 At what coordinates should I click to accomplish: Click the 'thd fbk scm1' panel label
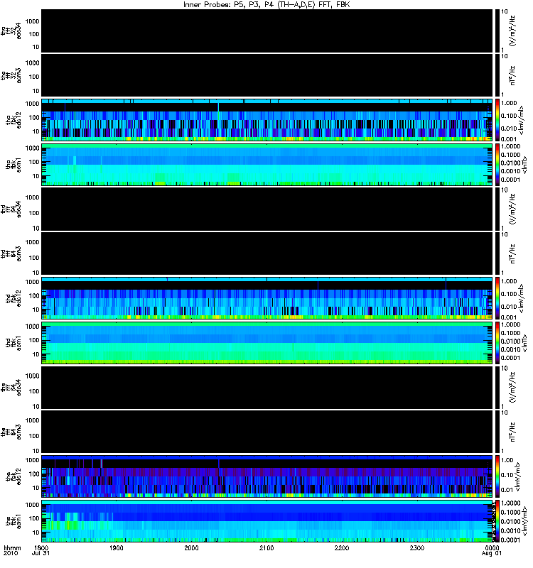(14, 343)
